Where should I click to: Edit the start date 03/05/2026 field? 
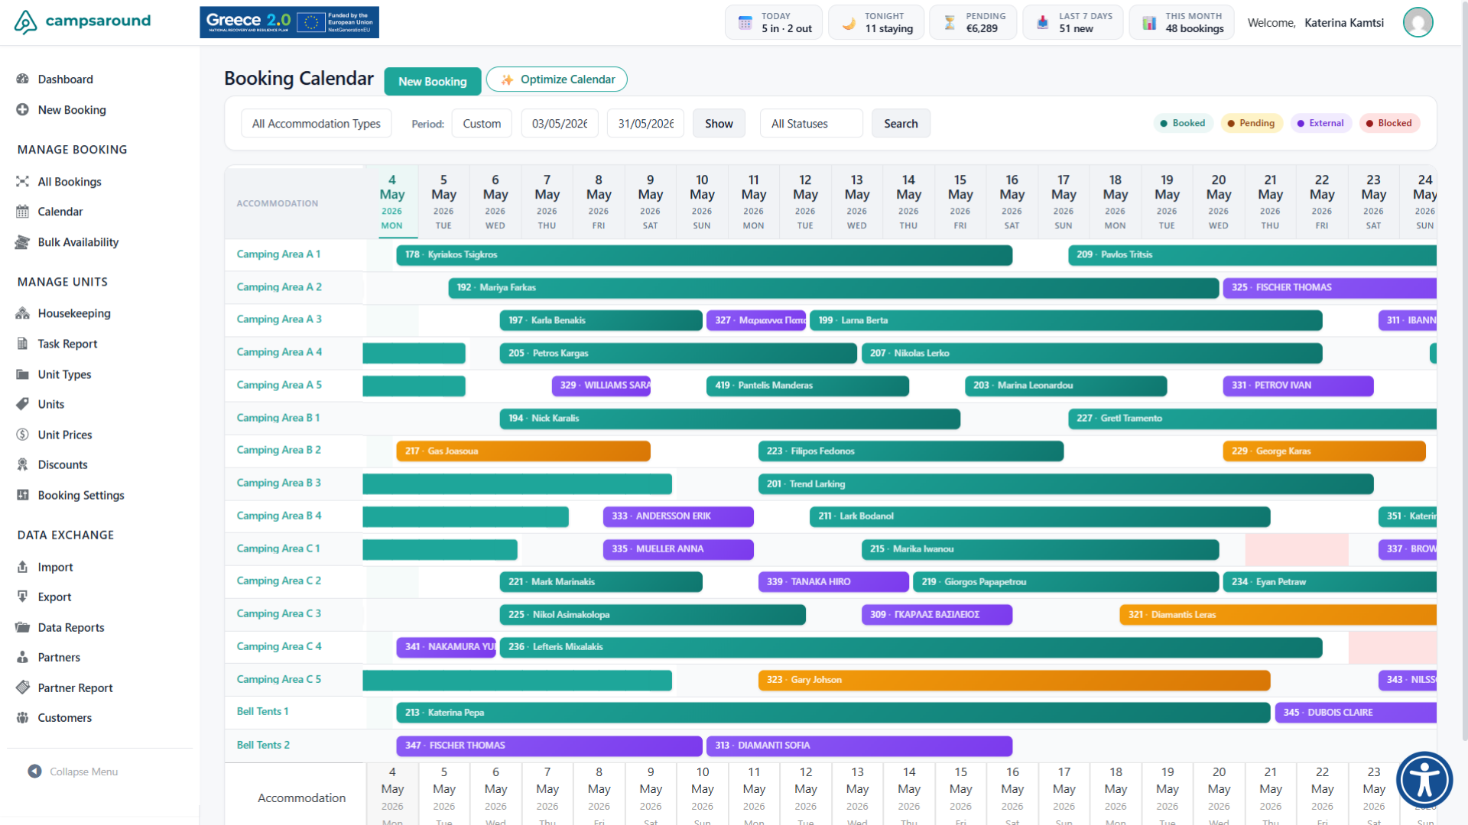pyautogui.click(x=560, y=124)
